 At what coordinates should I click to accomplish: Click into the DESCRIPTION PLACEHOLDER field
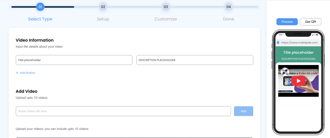pos(195,60)
